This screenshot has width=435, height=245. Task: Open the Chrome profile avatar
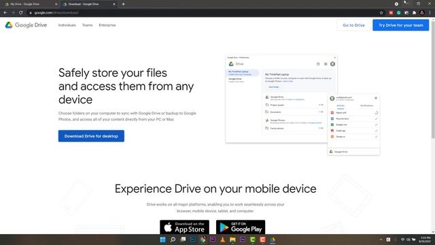coord(422,12)
